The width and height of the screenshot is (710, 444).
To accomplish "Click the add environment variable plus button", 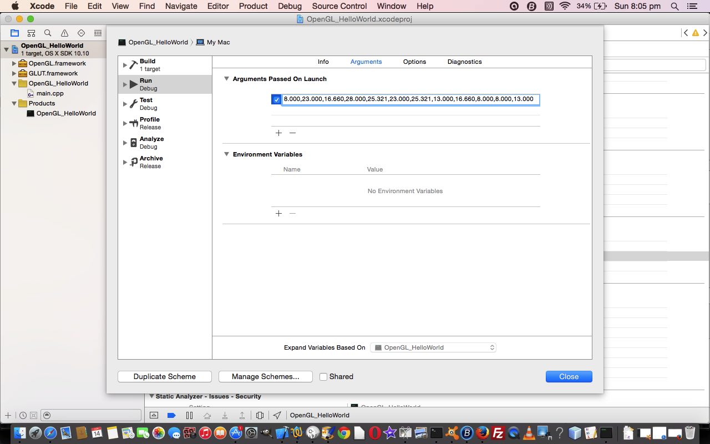I will pyautogui.click(x=278, y=213).
